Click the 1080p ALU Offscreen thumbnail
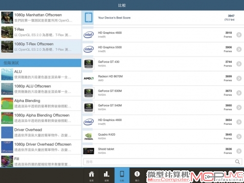 [7, 89]
